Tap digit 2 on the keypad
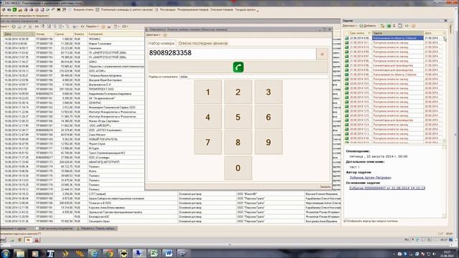459x258 pixels. coord(238,92)
